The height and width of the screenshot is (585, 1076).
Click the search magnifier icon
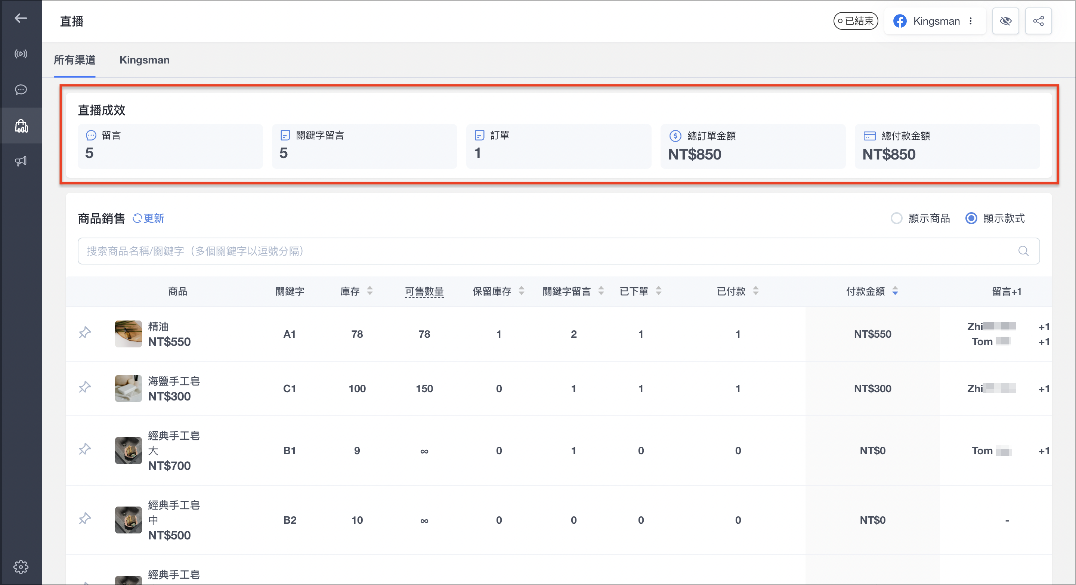[1023, 251]
